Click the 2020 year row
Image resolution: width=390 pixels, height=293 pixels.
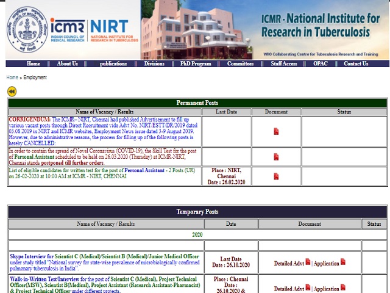click(x=197, y=234)
